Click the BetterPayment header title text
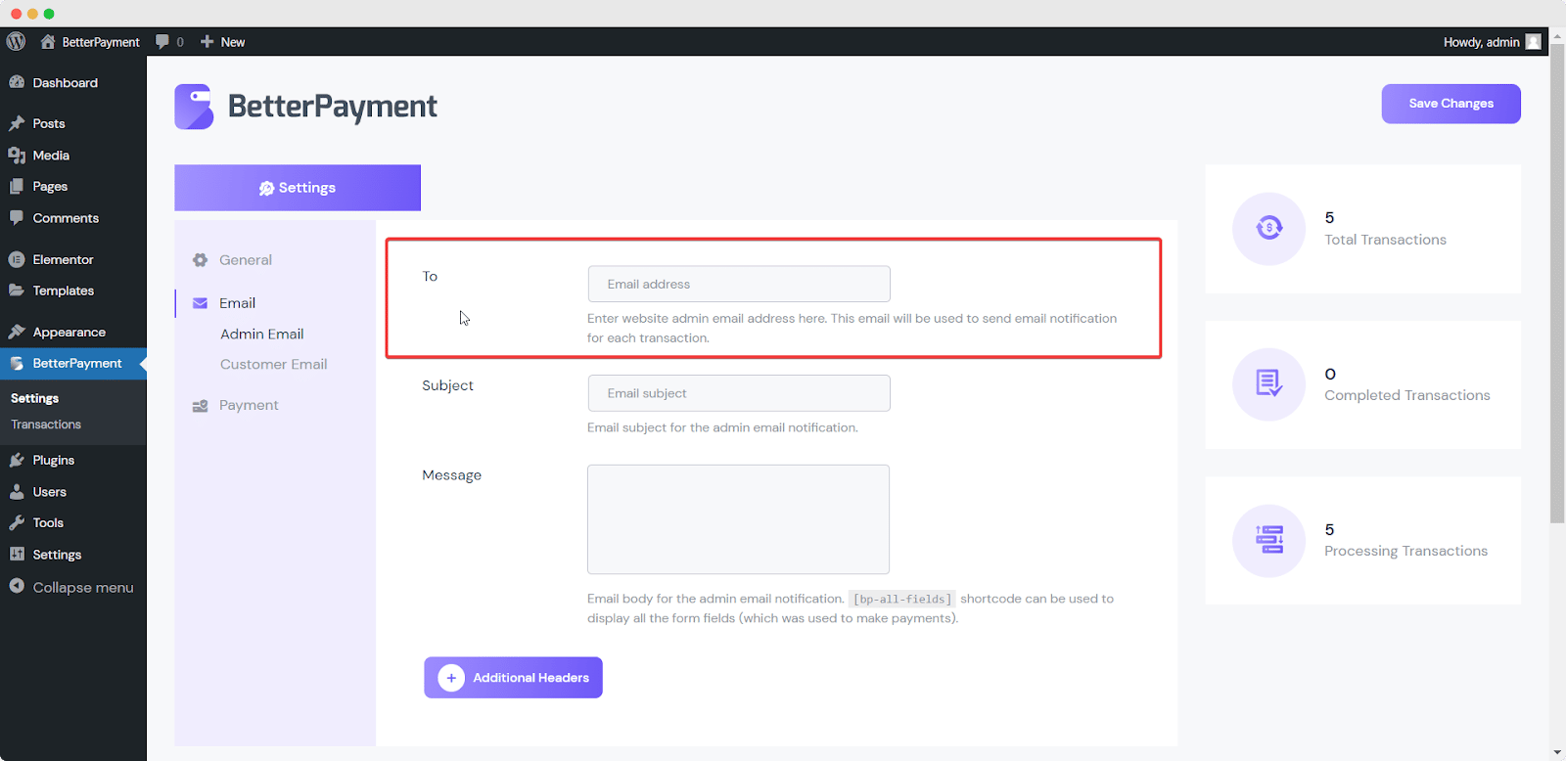Viewport: 1566px width, 761px height. (333, 107)
